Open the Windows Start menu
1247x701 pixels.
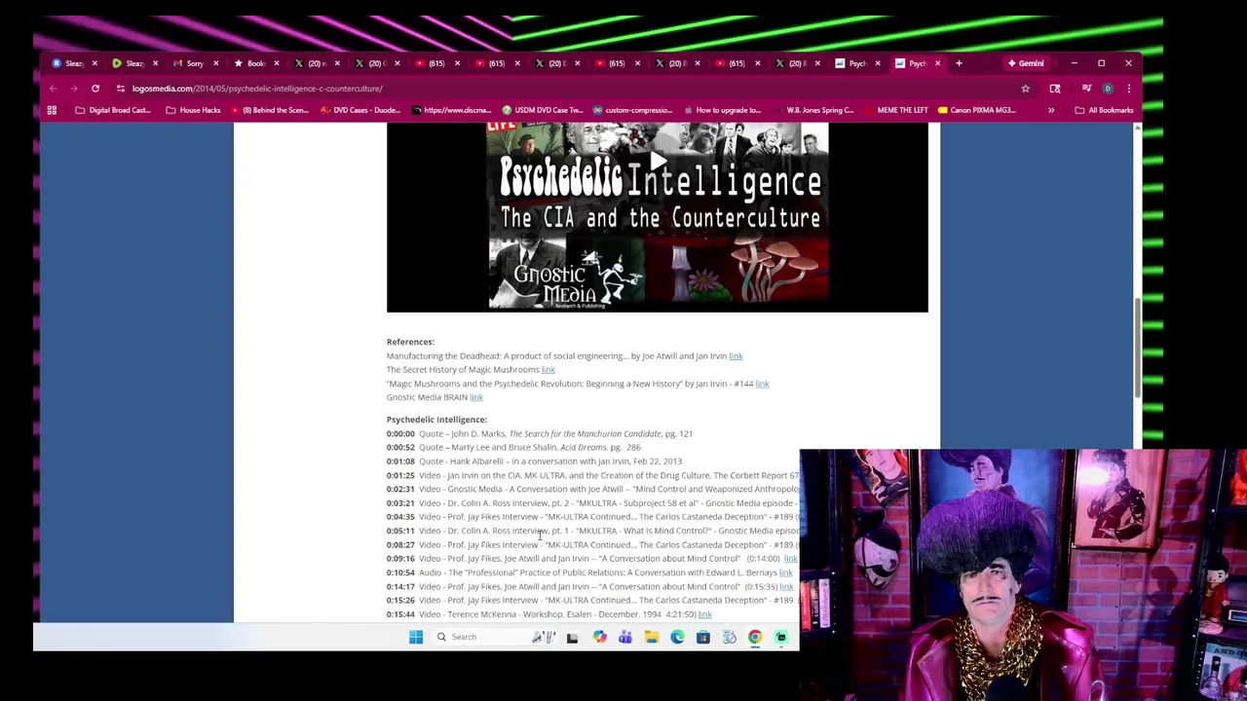pyautogui.click(x=416, y=637)
